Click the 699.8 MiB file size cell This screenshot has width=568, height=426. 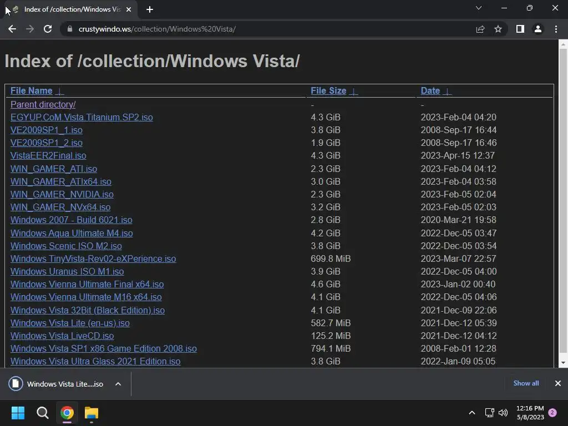(x=331, y=258)
